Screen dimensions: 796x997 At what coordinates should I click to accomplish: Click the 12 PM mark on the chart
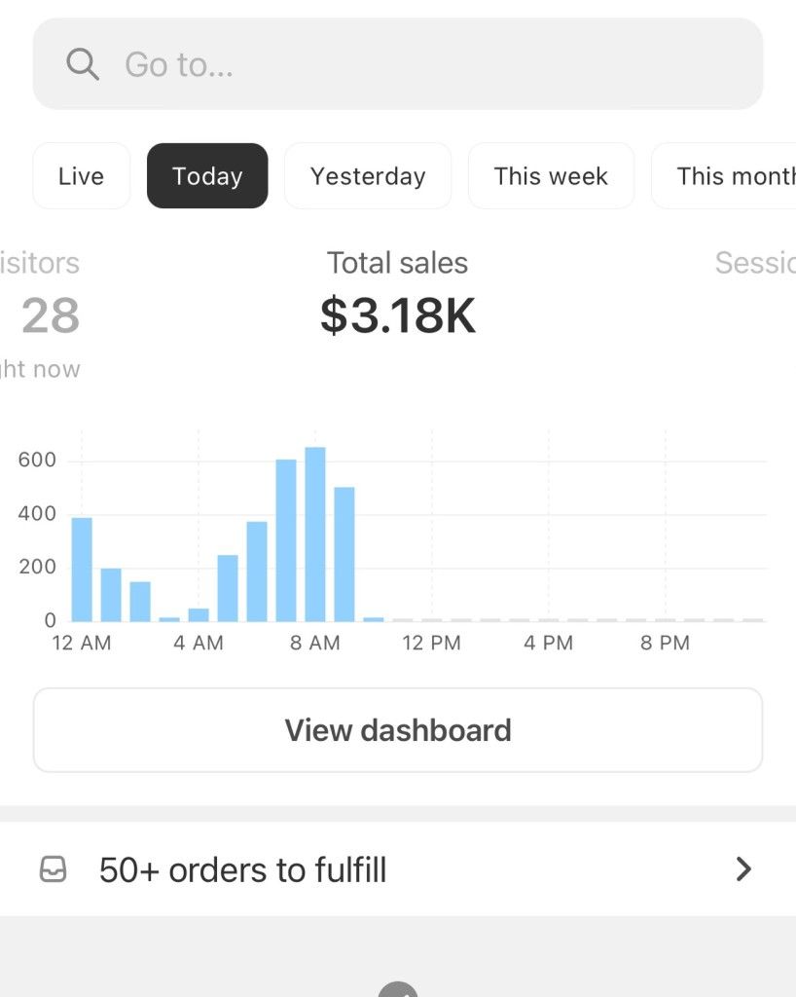(x=431, y=642)
